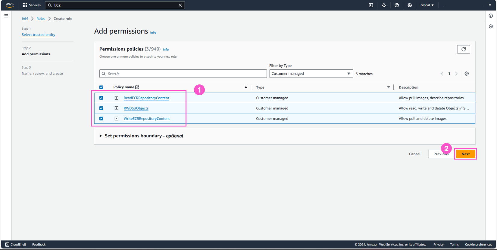Click Step 2 Add permissions label
This screenshot has width=497, height=250.
click(x=36, y=54)
